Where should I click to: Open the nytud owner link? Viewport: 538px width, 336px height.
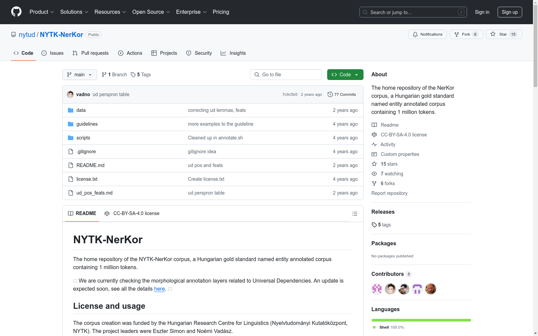27,35
